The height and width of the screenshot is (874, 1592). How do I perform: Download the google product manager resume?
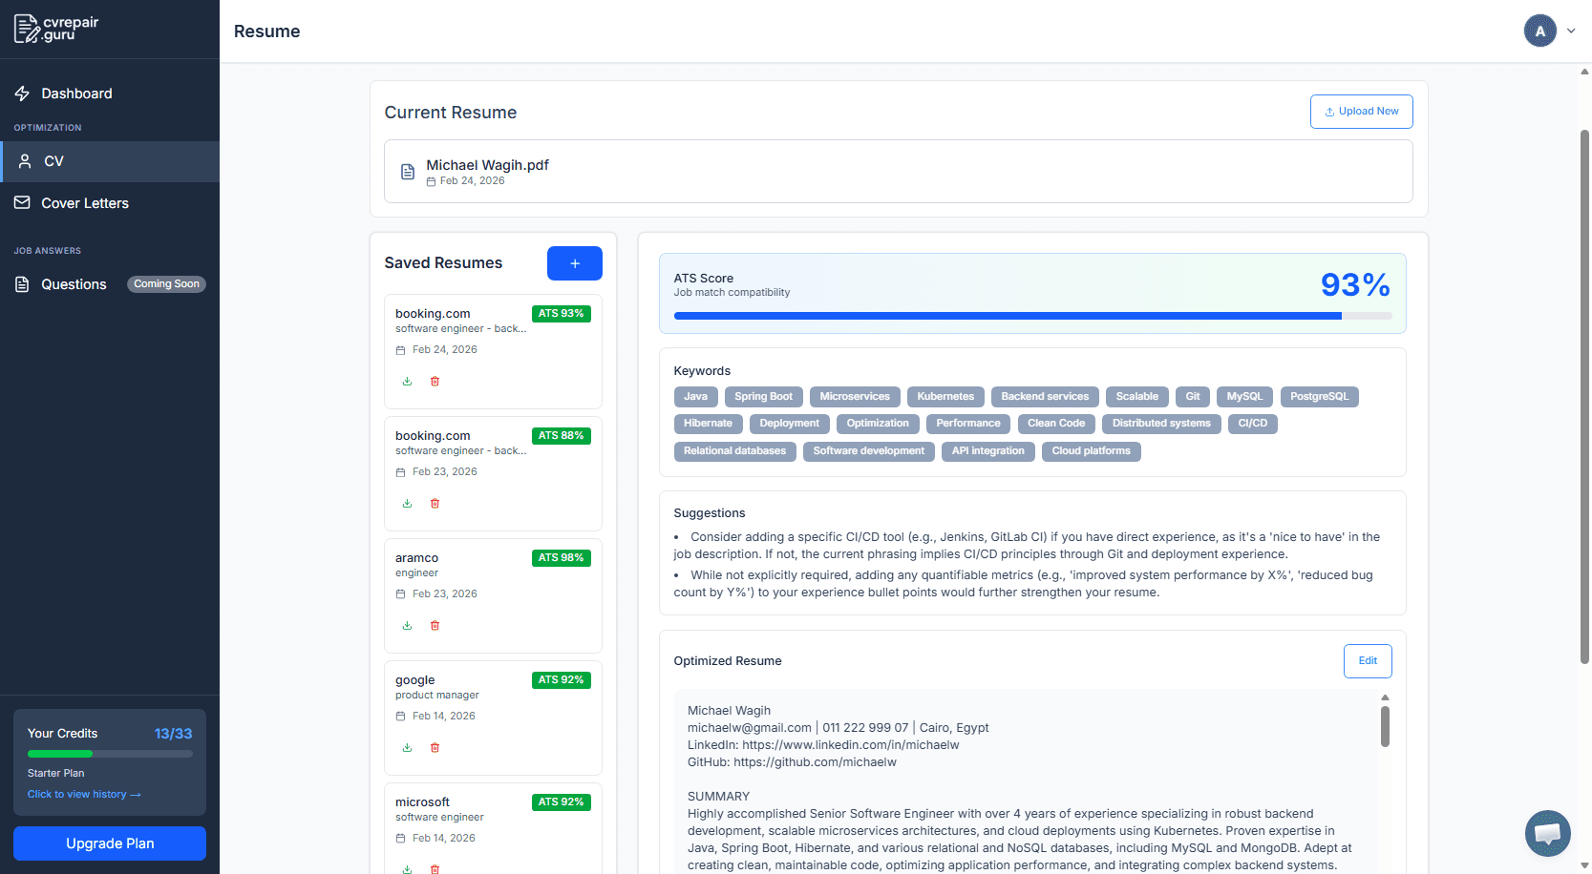406,747
